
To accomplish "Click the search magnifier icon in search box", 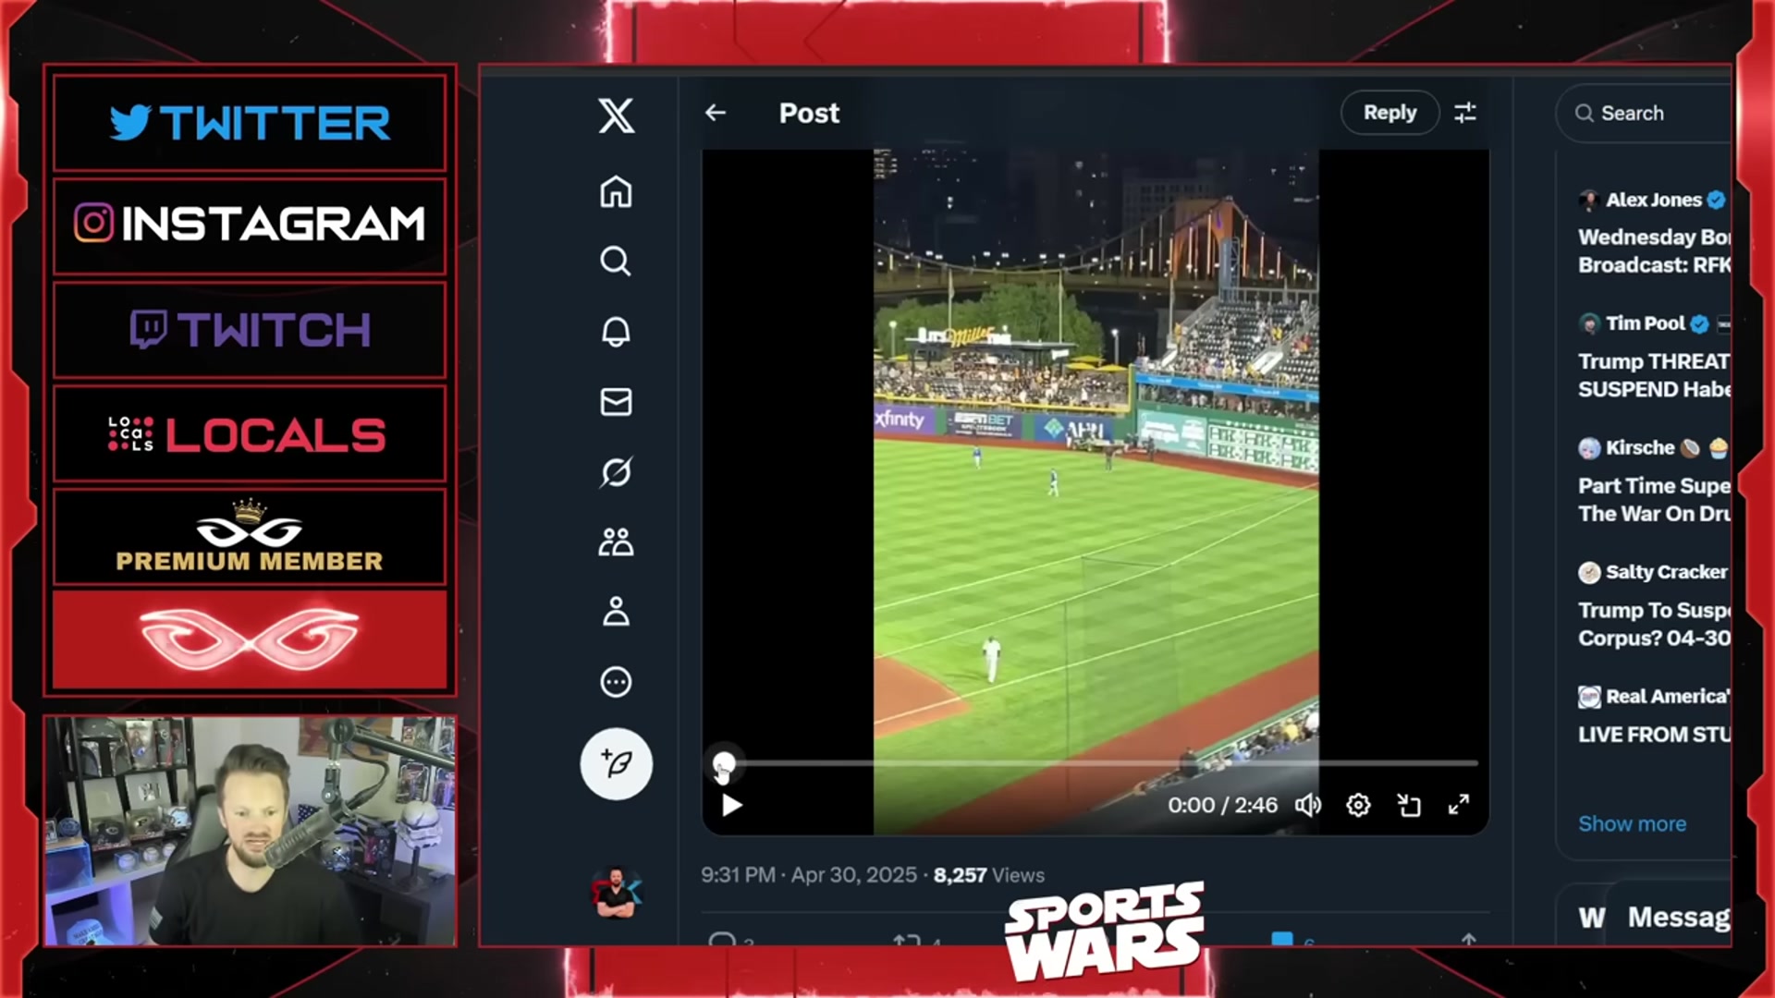I will pos(1585,113).
